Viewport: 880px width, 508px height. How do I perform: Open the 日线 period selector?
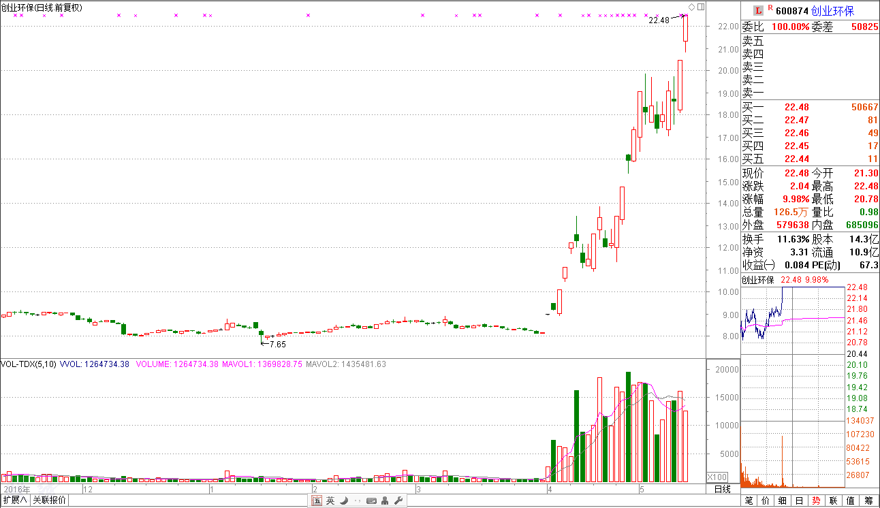click(723, 489)
